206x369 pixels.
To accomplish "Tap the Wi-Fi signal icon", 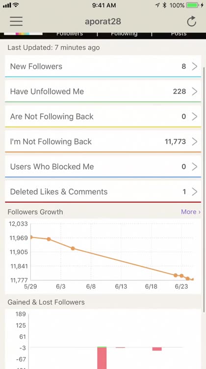I will click(x=16, y=5).
